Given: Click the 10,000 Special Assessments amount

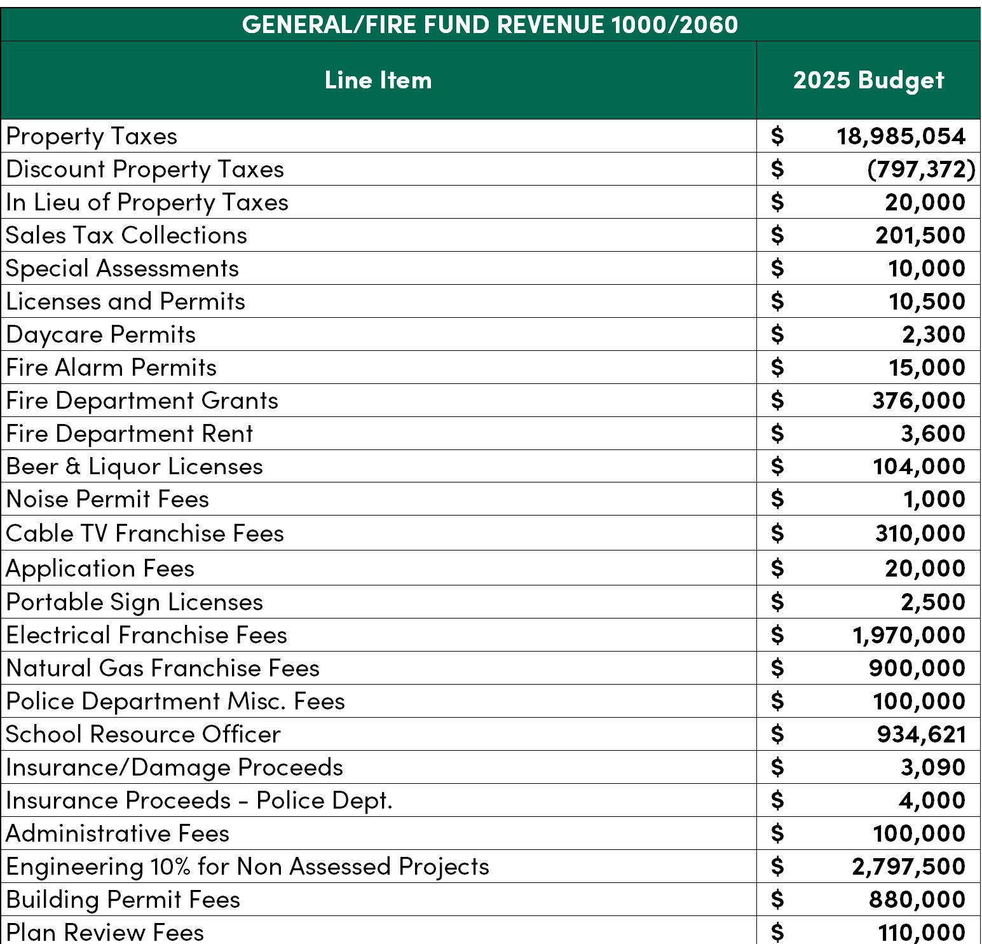Looking at the screenshot, I should [x=927, y=268].
